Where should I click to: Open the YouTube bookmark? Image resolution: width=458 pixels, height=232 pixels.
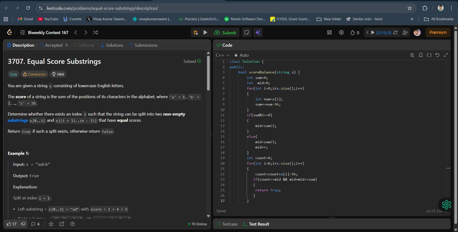coord(48,19)
